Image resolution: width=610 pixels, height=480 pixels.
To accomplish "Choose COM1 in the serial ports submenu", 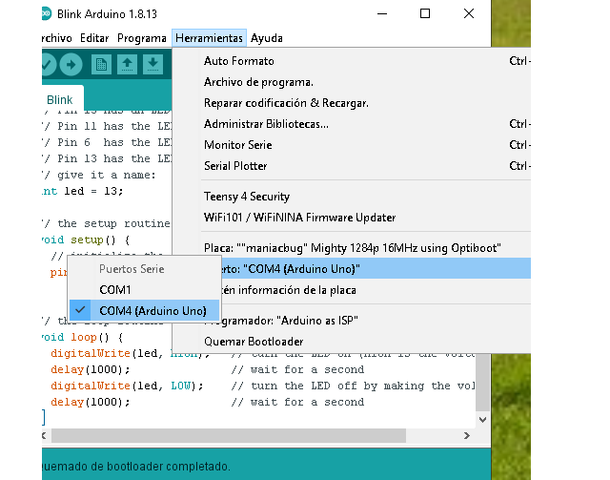I will click(x=114, y=289).
